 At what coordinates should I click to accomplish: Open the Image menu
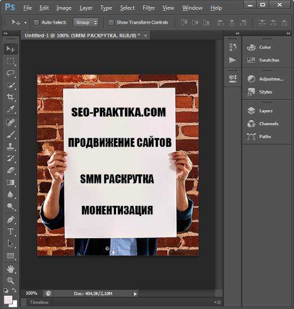pyautogui.click(x=64, y=8)
